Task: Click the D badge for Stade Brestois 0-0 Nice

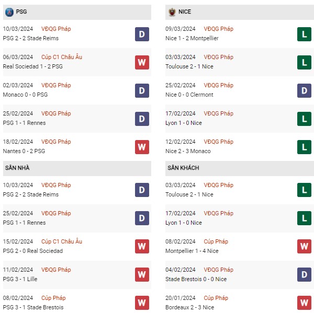Action: pyautogui.click(x=304, y=274)
